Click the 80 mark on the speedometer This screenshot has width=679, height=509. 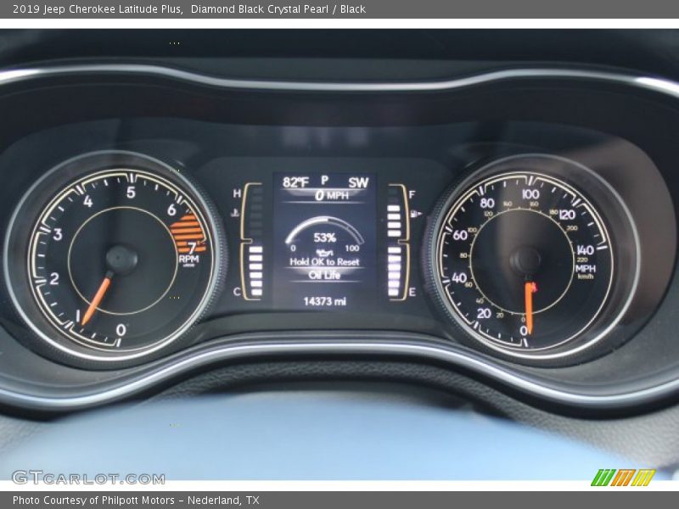pyautogui.click(x=487, y=203)
